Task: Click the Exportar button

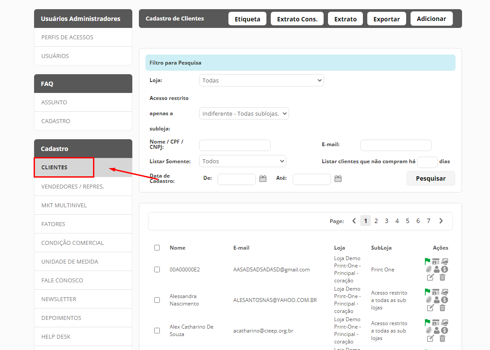Action: pos(386,19)
